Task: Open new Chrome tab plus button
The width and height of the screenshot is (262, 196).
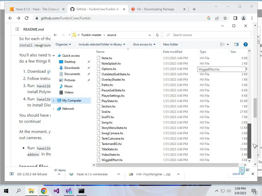Action: (x=194, y=9)
